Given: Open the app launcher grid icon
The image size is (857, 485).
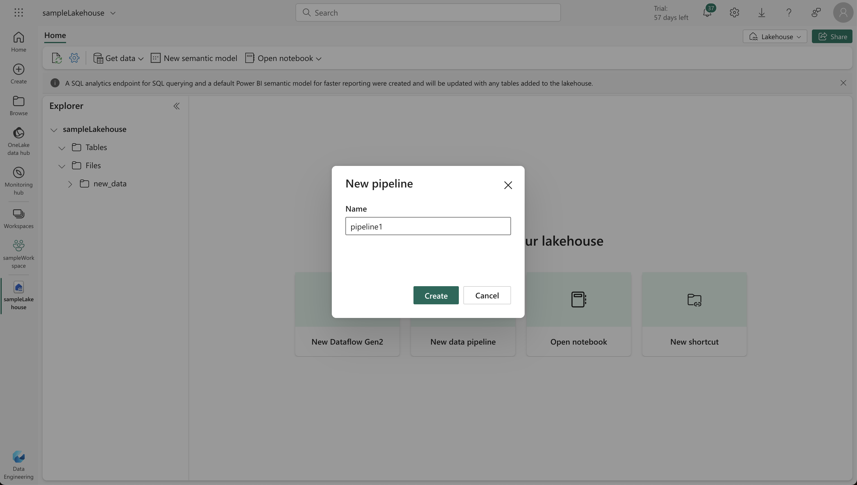Looking at the screenshot, I should pyautogui.click(x=19, y=13).
